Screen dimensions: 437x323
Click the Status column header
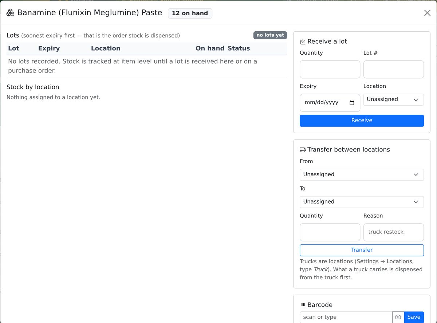click(239, 48)
